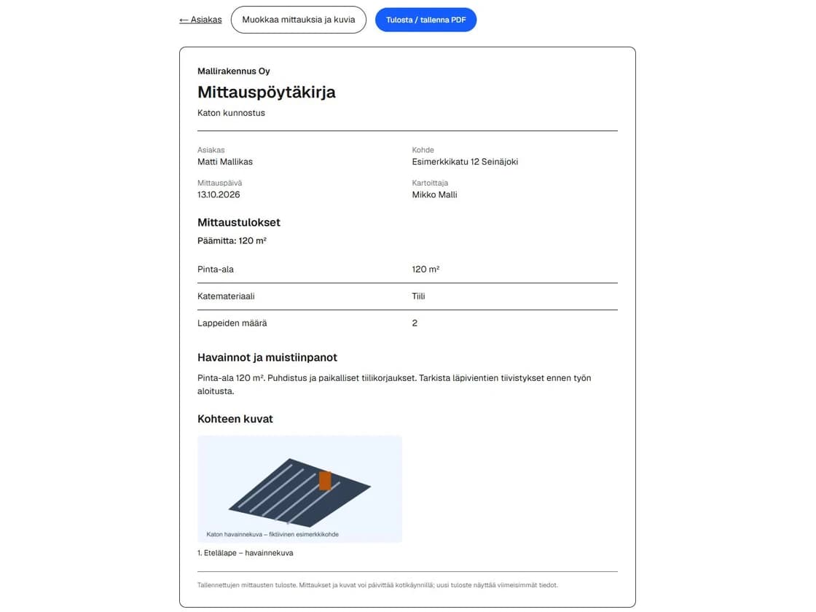816x612 pixels.
Task: Click the Tiili material value
Action: point(418,296)
